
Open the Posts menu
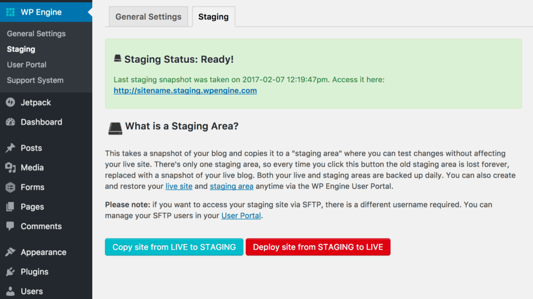46,148
